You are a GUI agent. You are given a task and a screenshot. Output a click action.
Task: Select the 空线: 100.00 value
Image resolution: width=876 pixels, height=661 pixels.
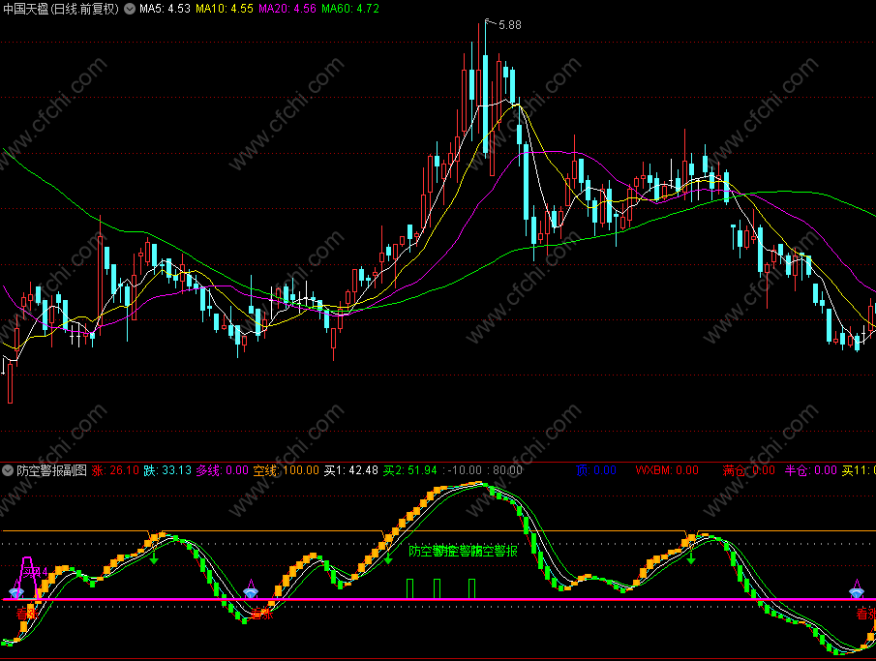click(x=287, y=470)
